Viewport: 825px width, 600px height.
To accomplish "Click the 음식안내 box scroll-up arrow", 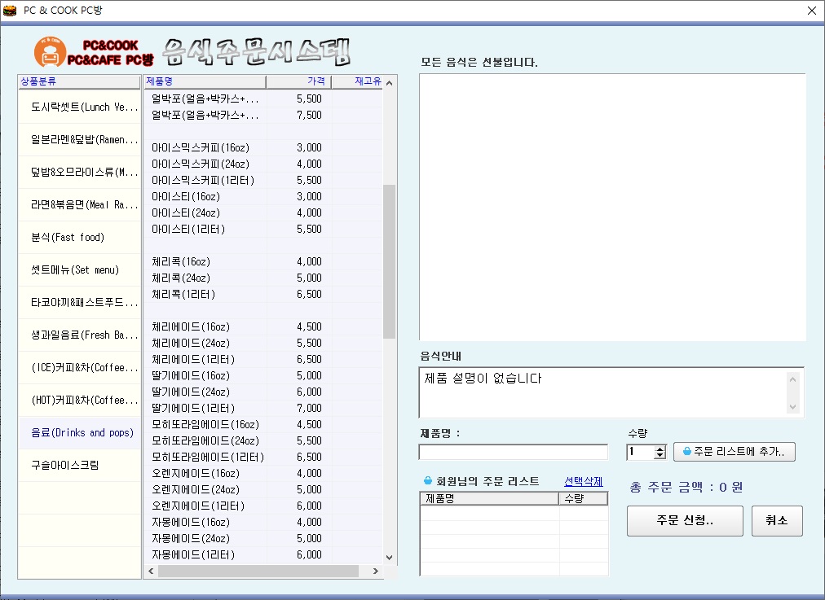I will click(793, 379).
